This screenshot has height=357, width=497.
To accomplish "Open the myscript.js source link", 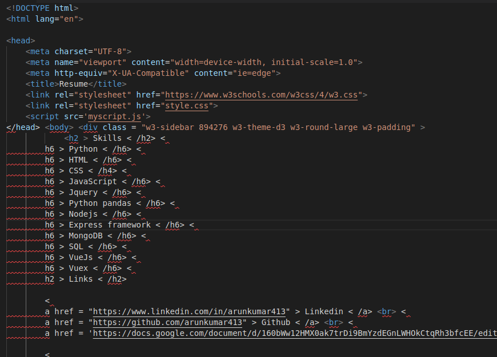I will click(x=114, y=116).
